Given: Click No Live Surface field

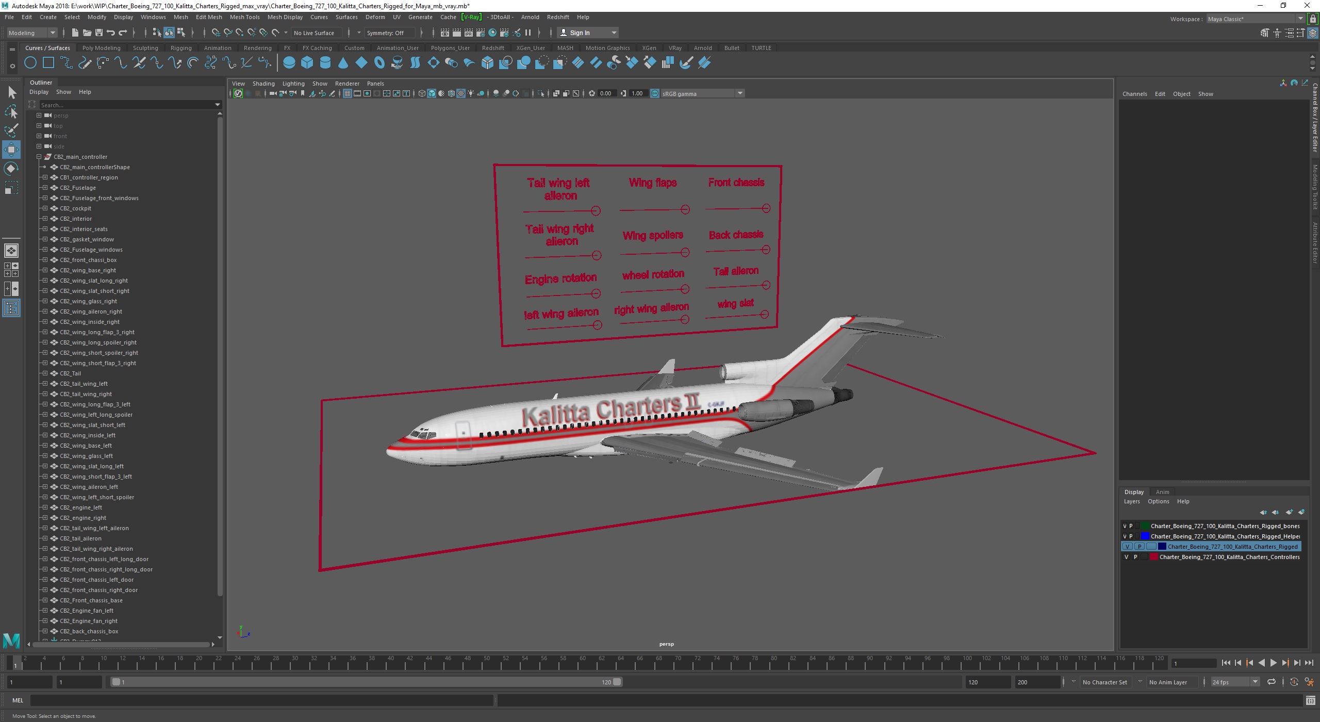Looking at the screenshot, I should pos(317,32).
